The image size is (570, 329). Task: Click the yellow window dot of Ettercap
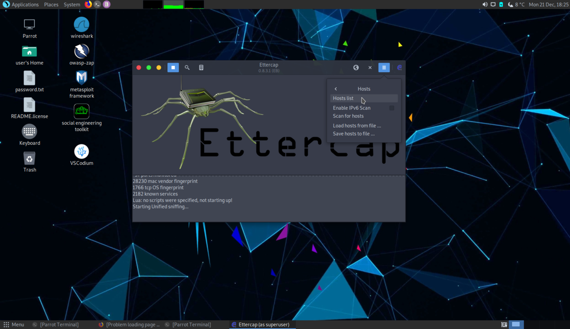159,67
